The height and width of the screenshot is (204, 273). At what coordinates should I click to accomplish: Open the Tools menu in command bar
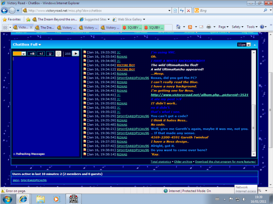tap(252, 27)
